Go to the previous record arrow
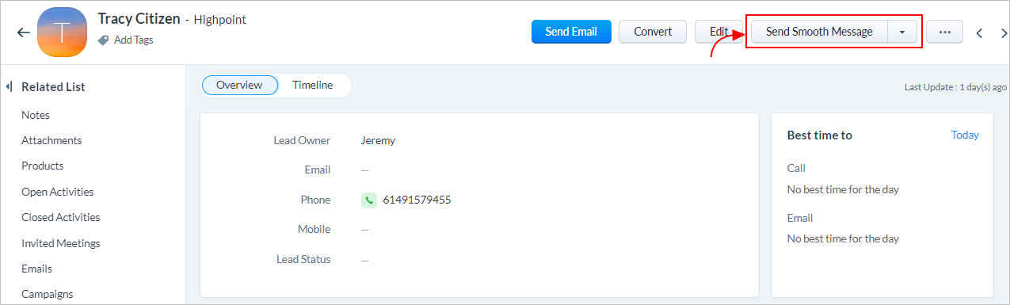Screen dimensions: 1010x305 click(980, 33)
